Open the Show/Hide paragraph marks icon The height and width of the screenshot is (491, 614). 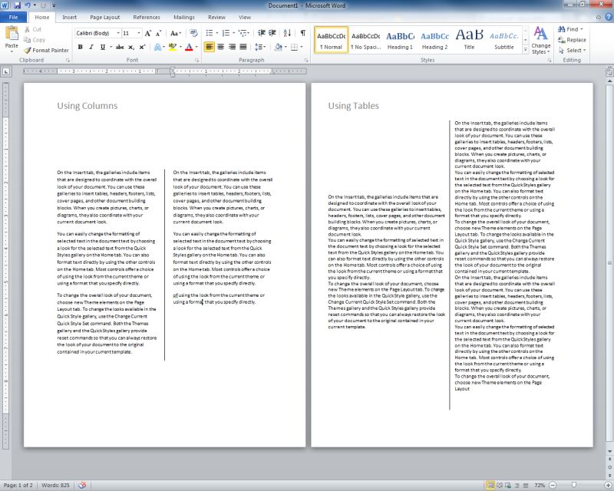tap(302, 33)
